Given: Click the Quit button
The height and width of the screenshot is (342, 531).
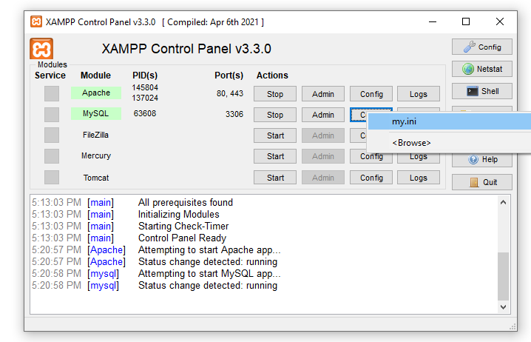Looking at the screenshot, I should click(x=482, y=182).
